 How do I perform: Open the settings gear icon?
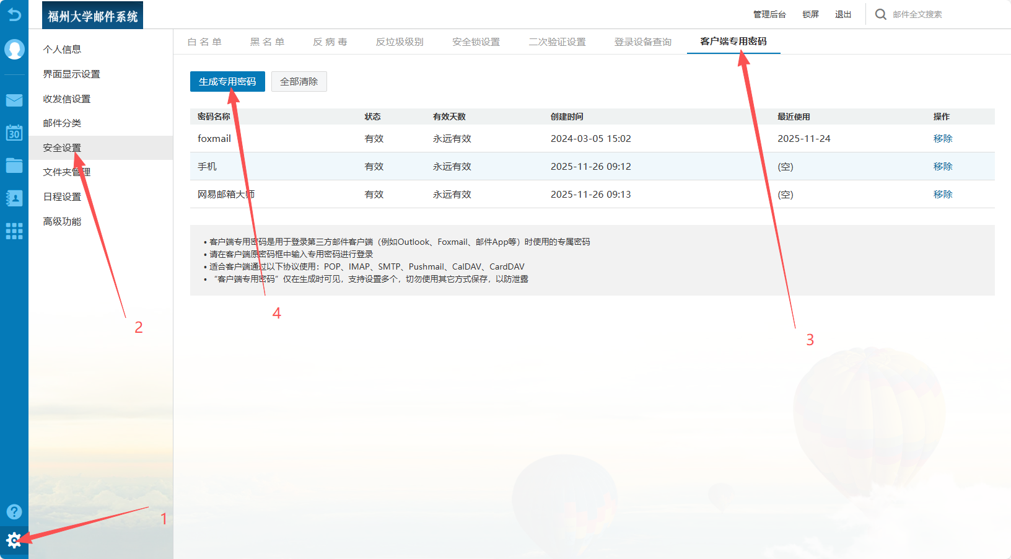pyautogui.click(x=14, y=540)
